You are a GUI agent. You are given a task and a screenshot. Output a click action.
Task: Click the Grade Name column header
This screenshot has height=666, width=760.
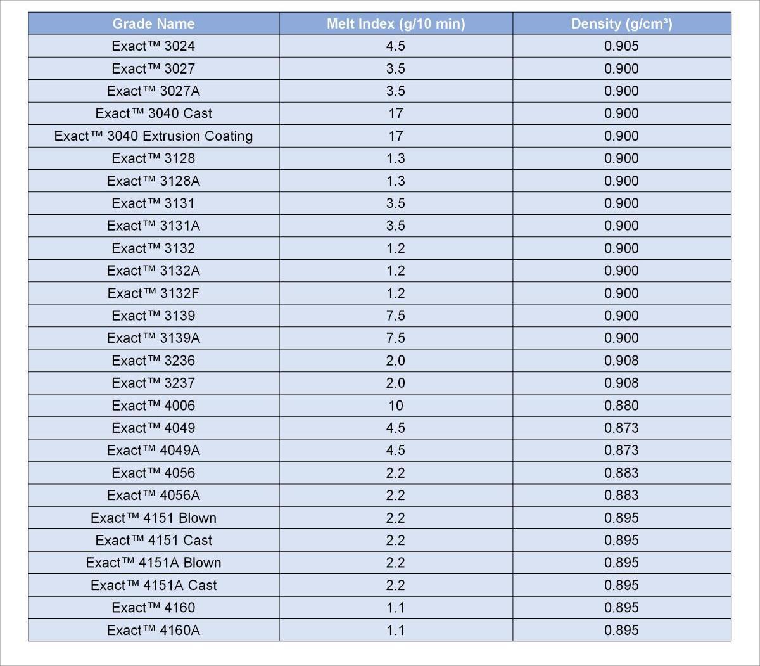tap(154, 23)
